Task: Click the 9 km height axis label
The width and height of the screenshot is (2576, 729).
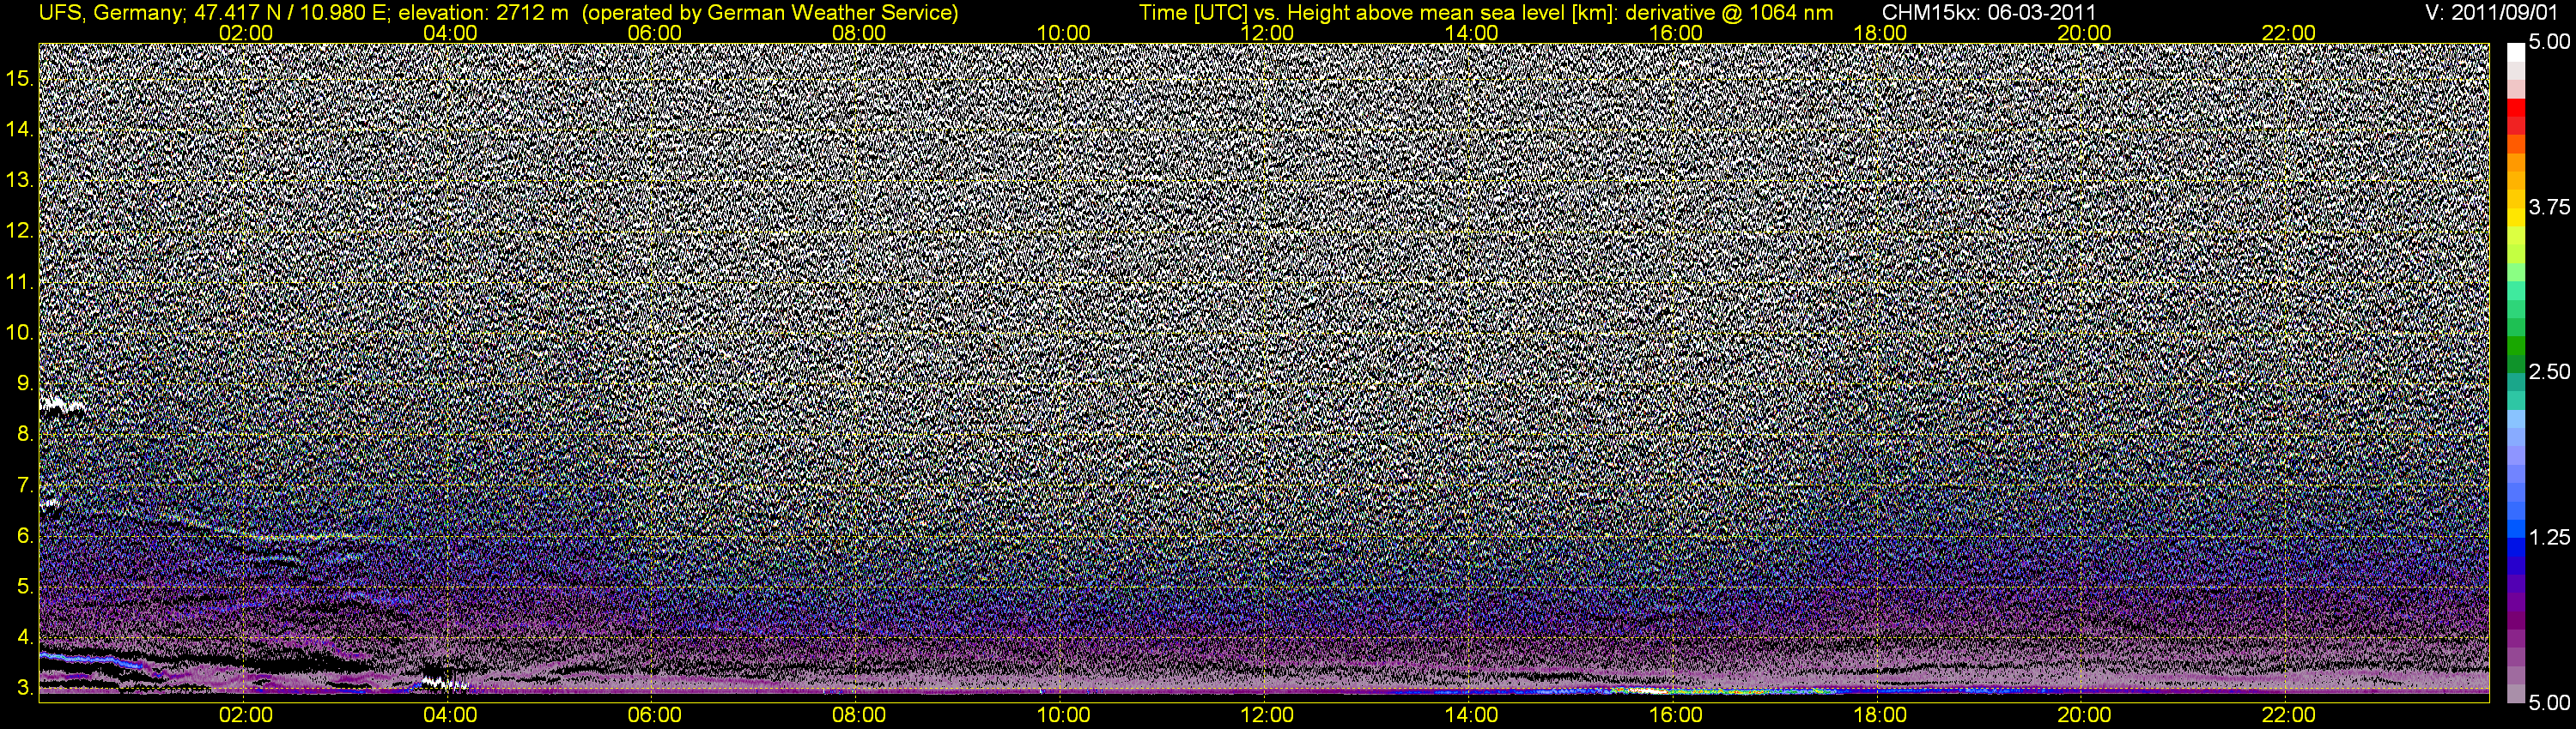Action: [25, 383]
